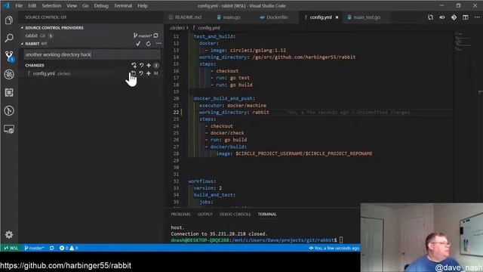Click master* branch in status bar
The height and width of the screenshot is (272, 483).
[x=34, y=248]
